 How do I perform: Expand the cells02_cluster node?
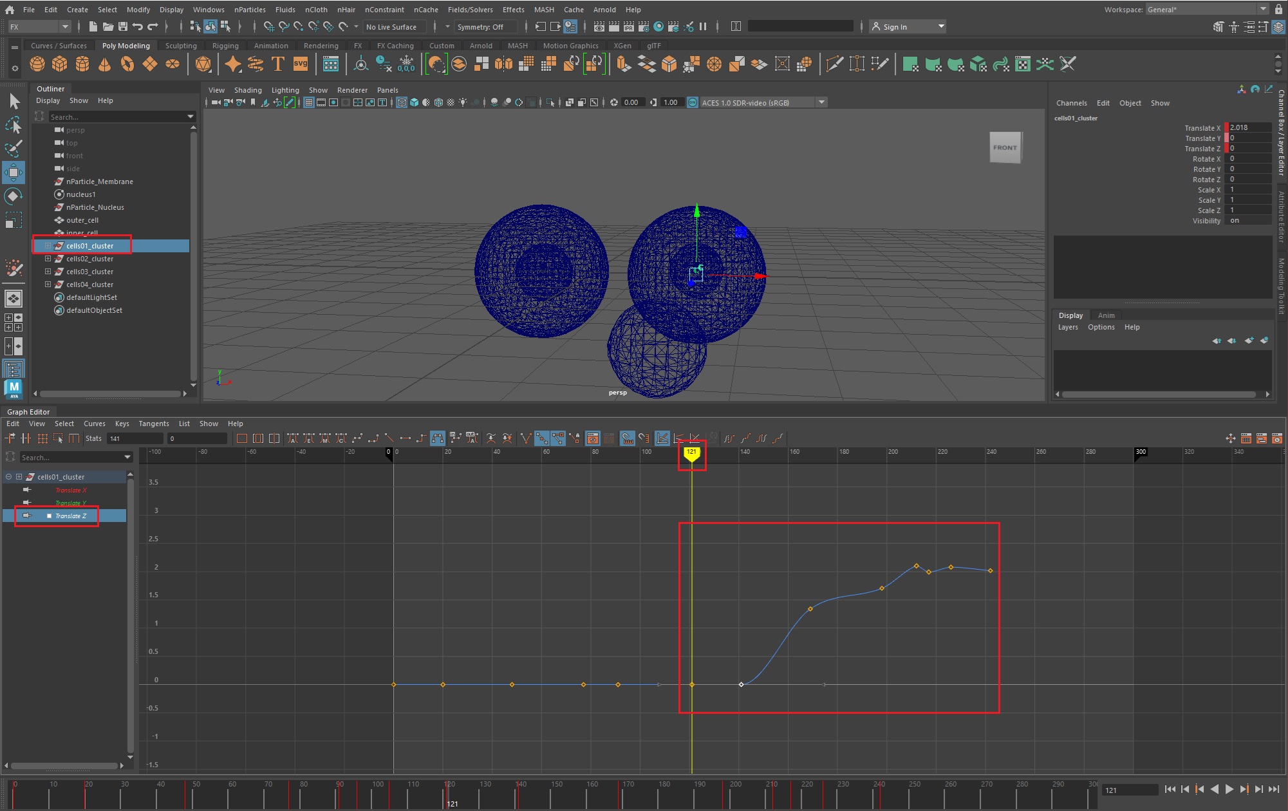tap(48, 259)
